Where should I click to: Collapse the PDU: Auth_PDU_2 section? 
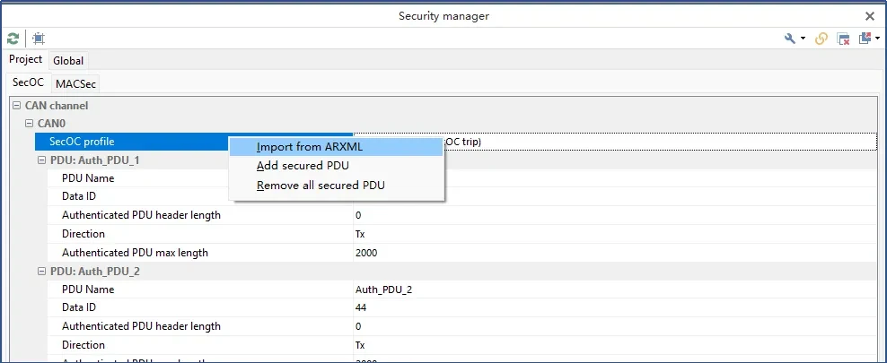[x=42, y=272]
